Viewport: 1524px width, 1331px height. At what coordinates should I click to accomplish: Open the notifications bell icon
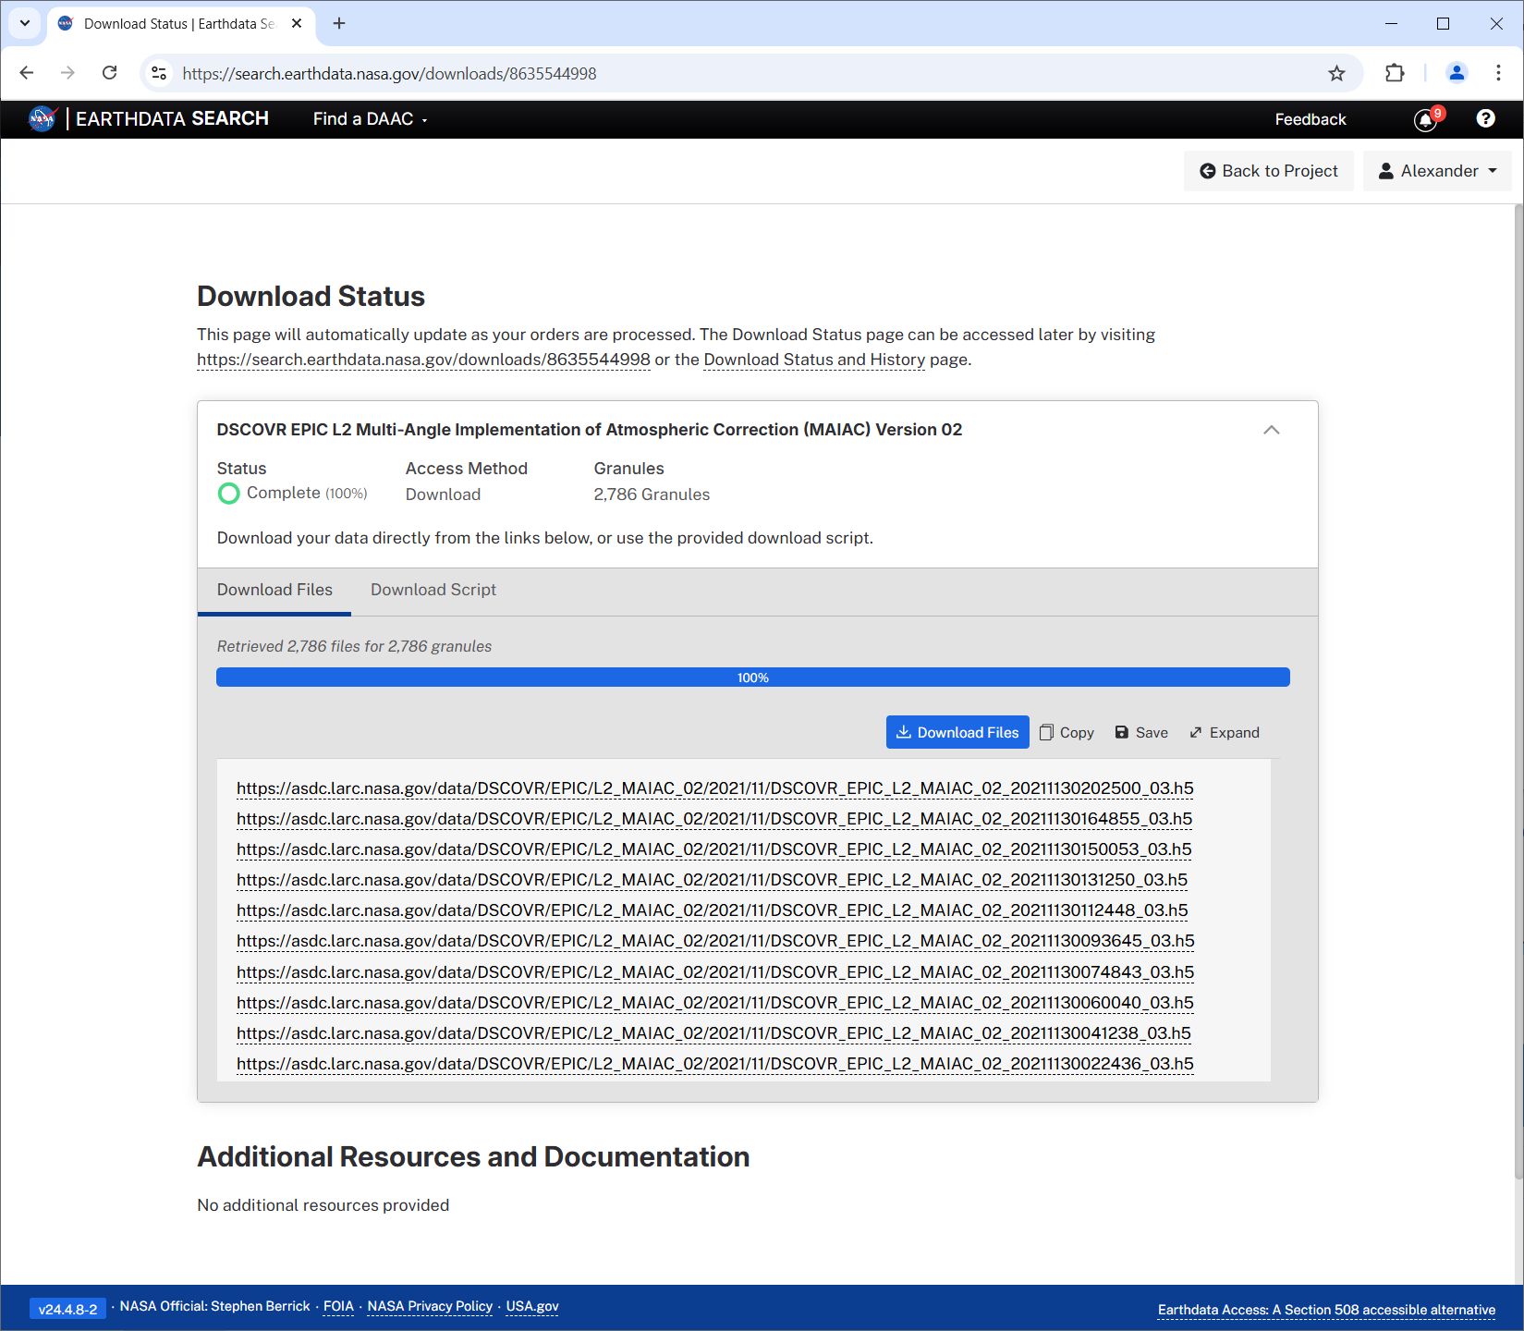tap(1426, 119)
